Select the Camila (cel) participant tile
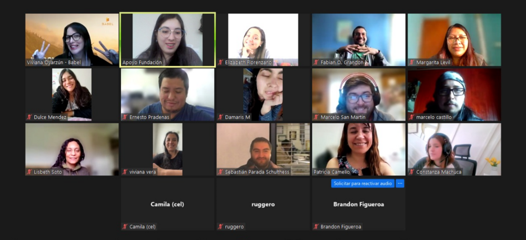The height and width of the screenshot is (240, 526). point(168,204)
